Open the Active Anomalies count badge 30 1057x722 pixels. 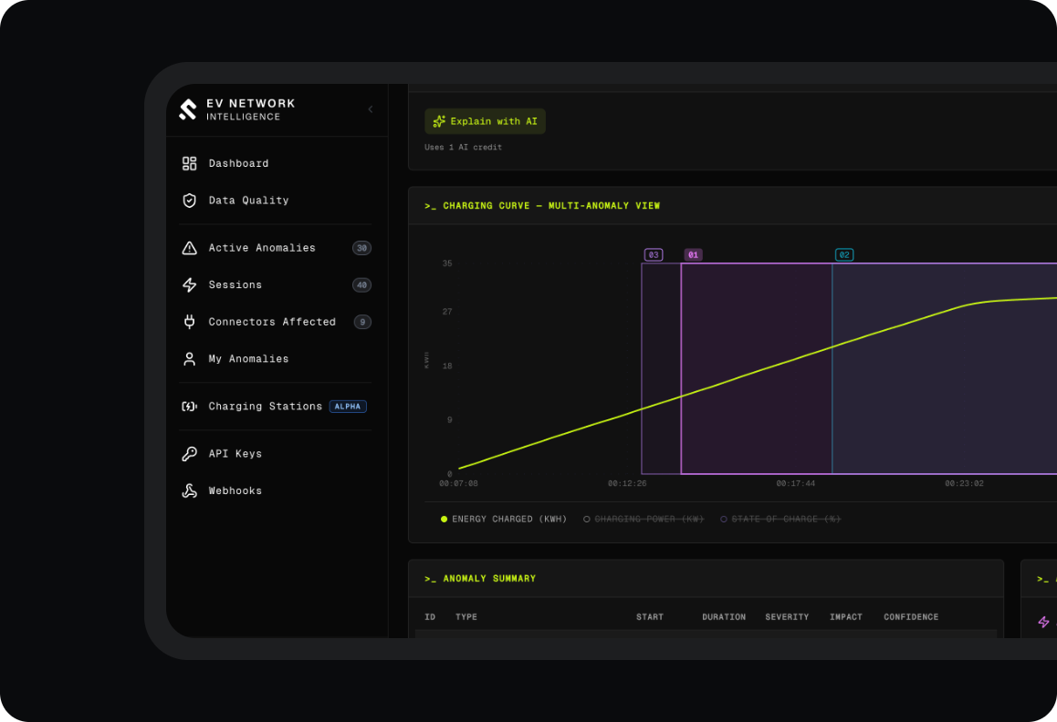point(362,248)
